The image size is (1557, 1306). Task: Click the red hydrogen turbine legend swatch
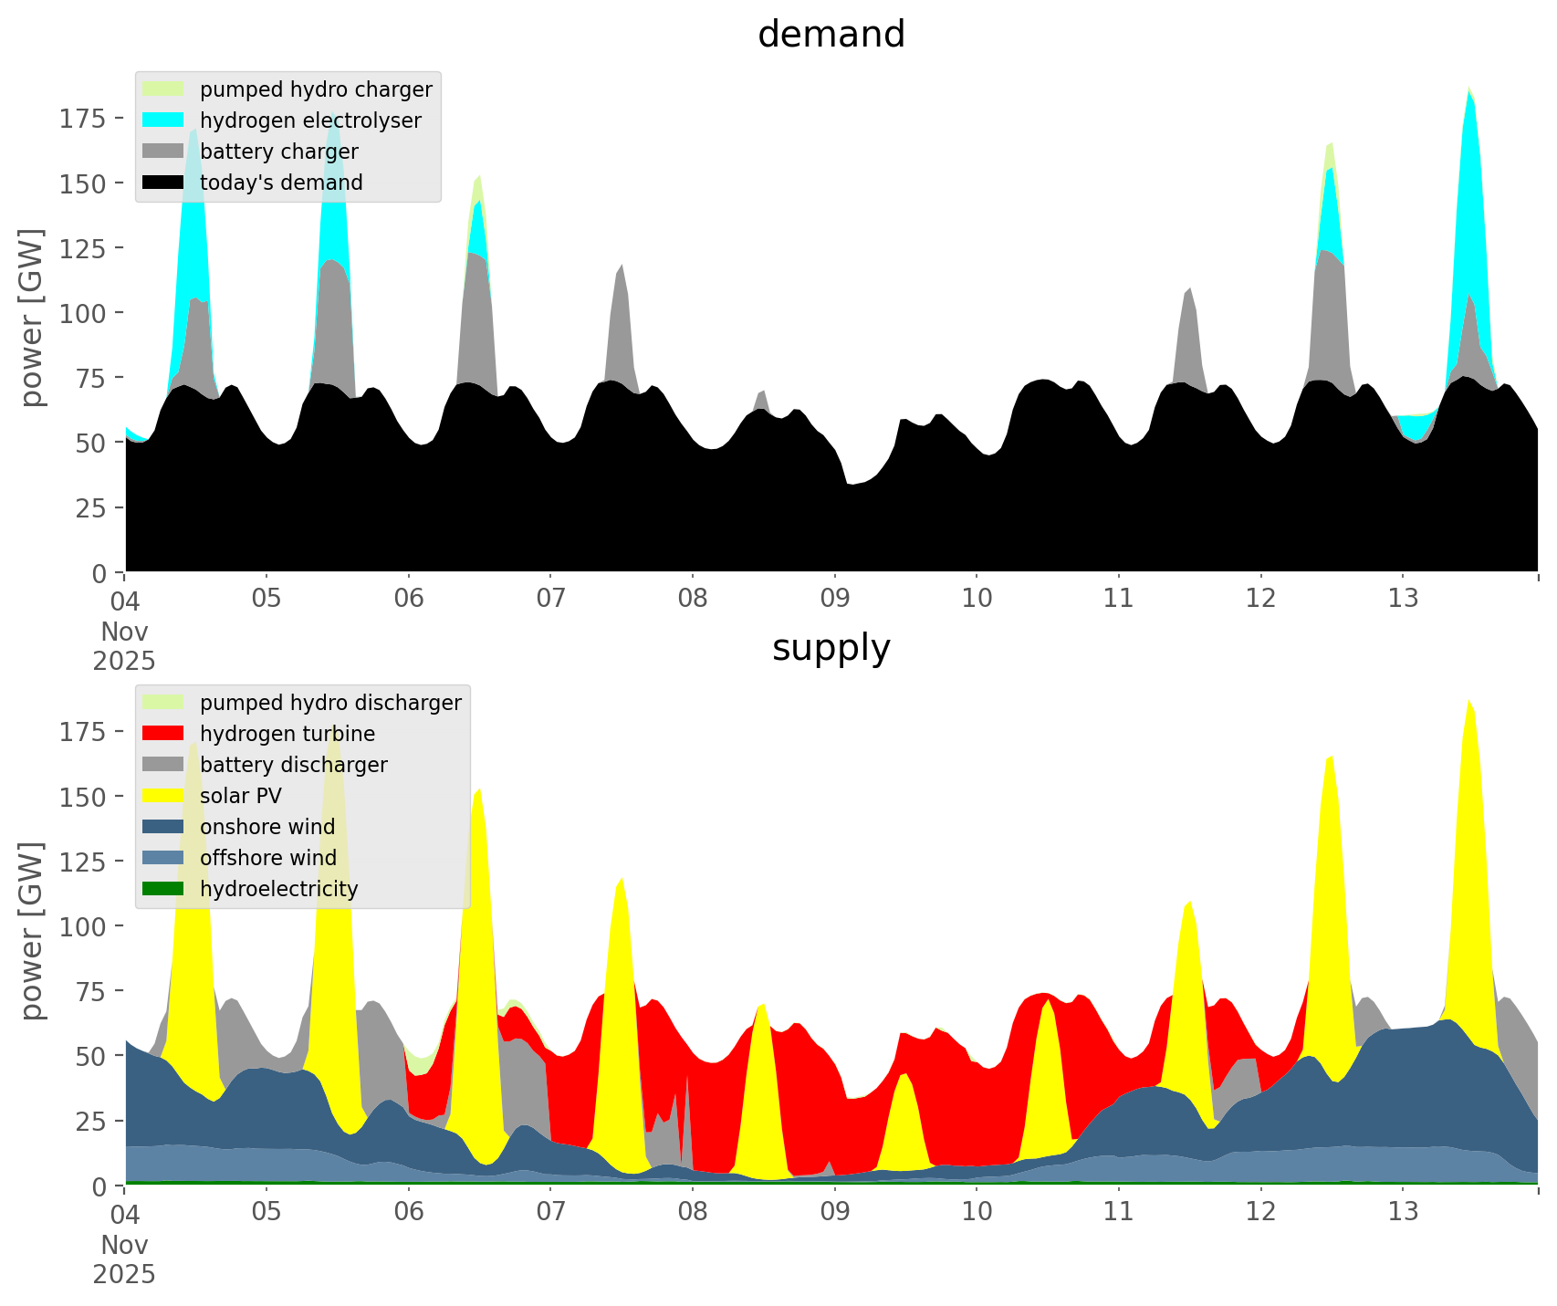163,734
